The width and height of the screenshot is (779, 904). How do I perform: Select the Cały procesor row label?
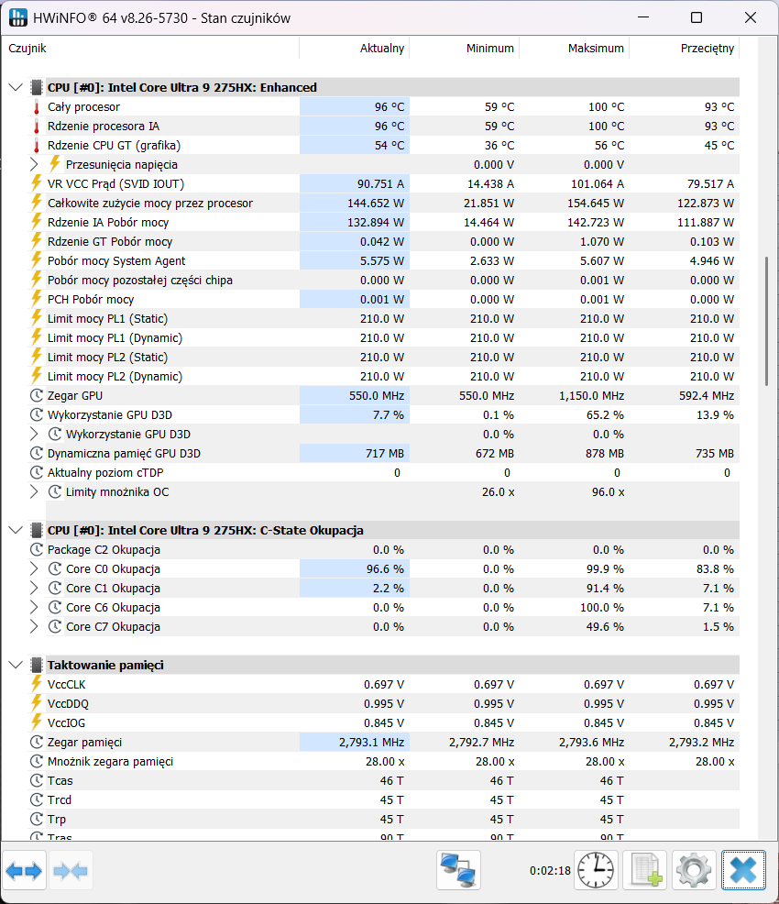(x=84, y=107)
